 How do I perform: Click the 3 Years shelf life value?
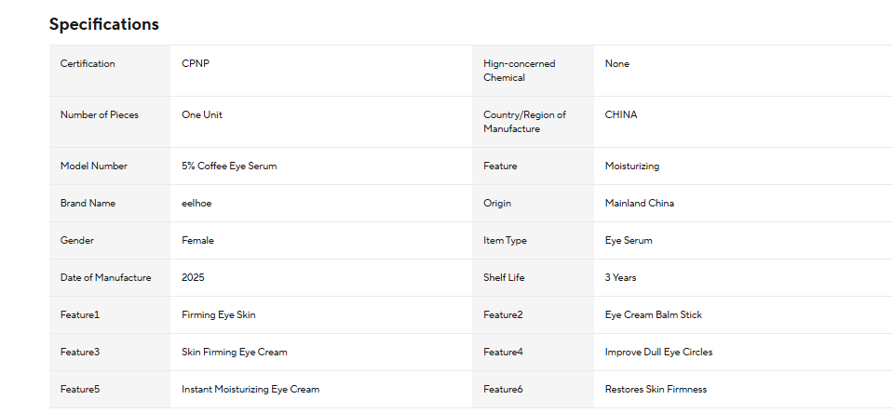[x=620, y=277]
